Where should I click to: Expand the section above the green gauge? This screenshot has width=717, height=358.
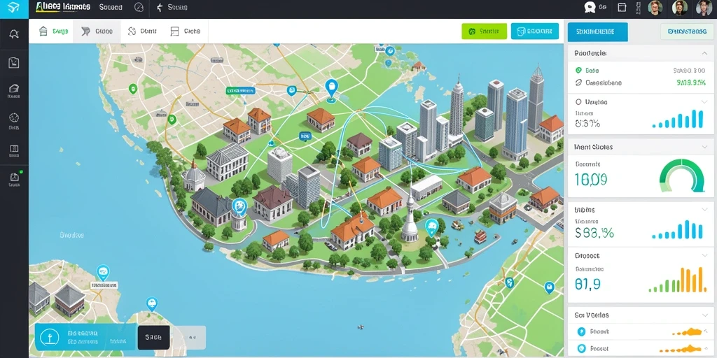pos(704,147)
